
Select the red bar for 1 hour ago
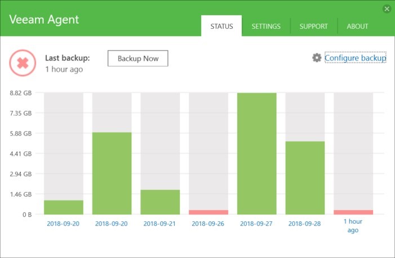[x=353, y=212]
